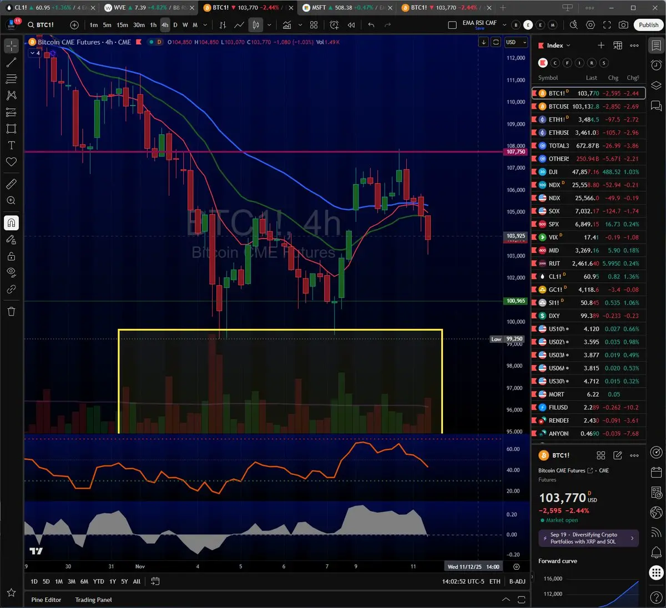The image size is (666, 608).
Task: Open the heart icons tool
Action: click(11, 162)
